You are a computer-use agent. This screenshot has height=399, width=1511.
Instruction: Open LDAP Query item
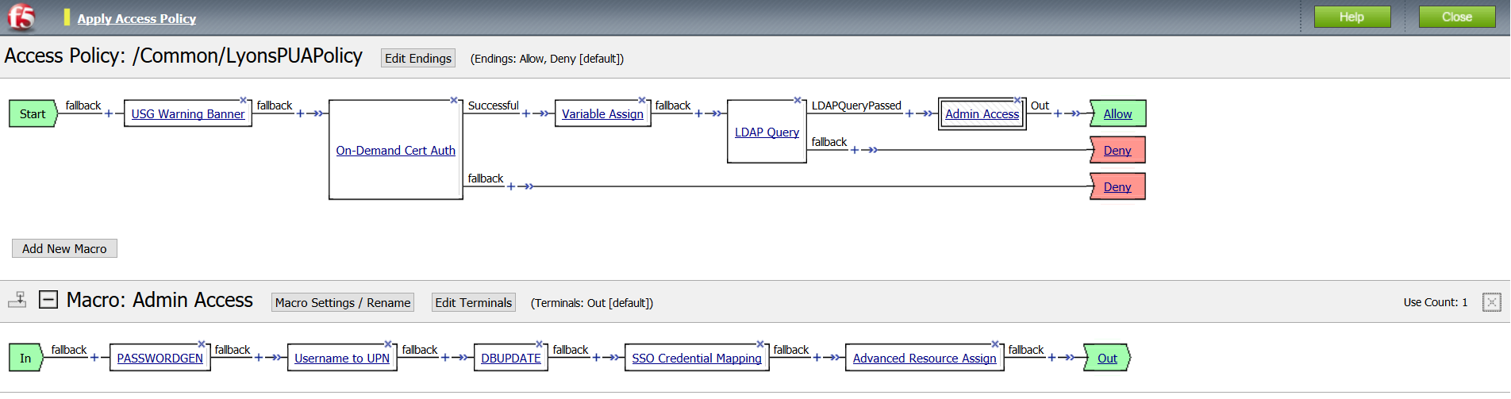[767, 132]
